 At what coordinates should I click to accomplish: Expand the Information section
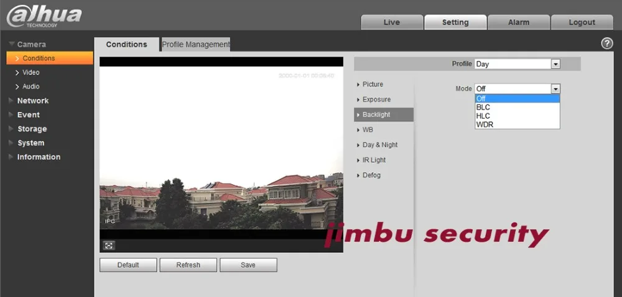tap(39, 157)
